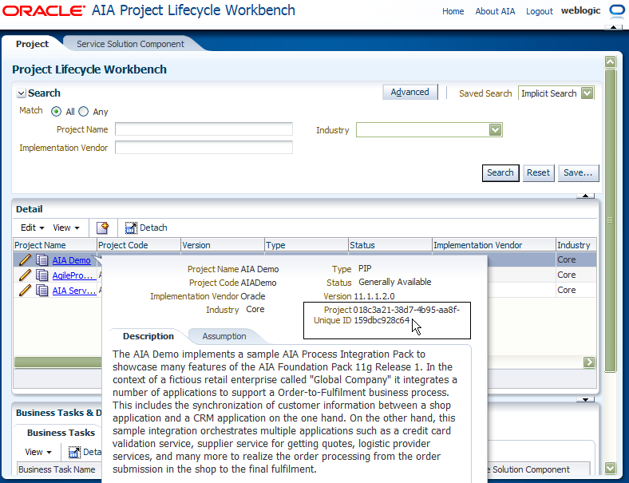
Task: Click the Industry column header
Action: [x=576, y=245]
